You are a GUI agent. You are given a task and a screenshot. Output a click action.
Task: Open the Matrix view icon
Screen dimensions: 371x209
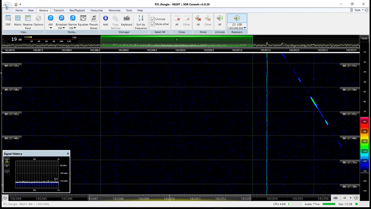(18, 21)
